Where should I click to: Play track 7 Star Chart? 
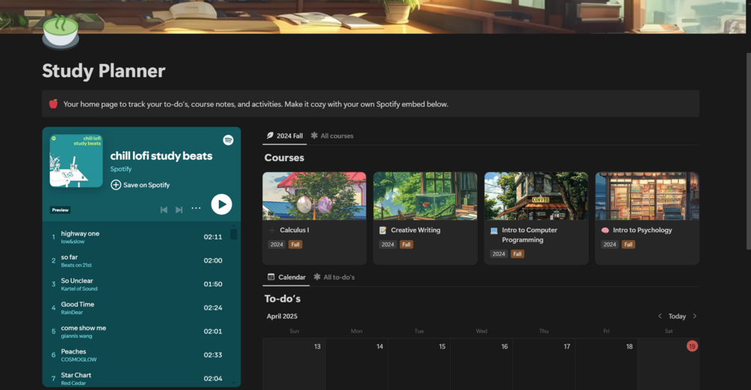pos(138,379)
